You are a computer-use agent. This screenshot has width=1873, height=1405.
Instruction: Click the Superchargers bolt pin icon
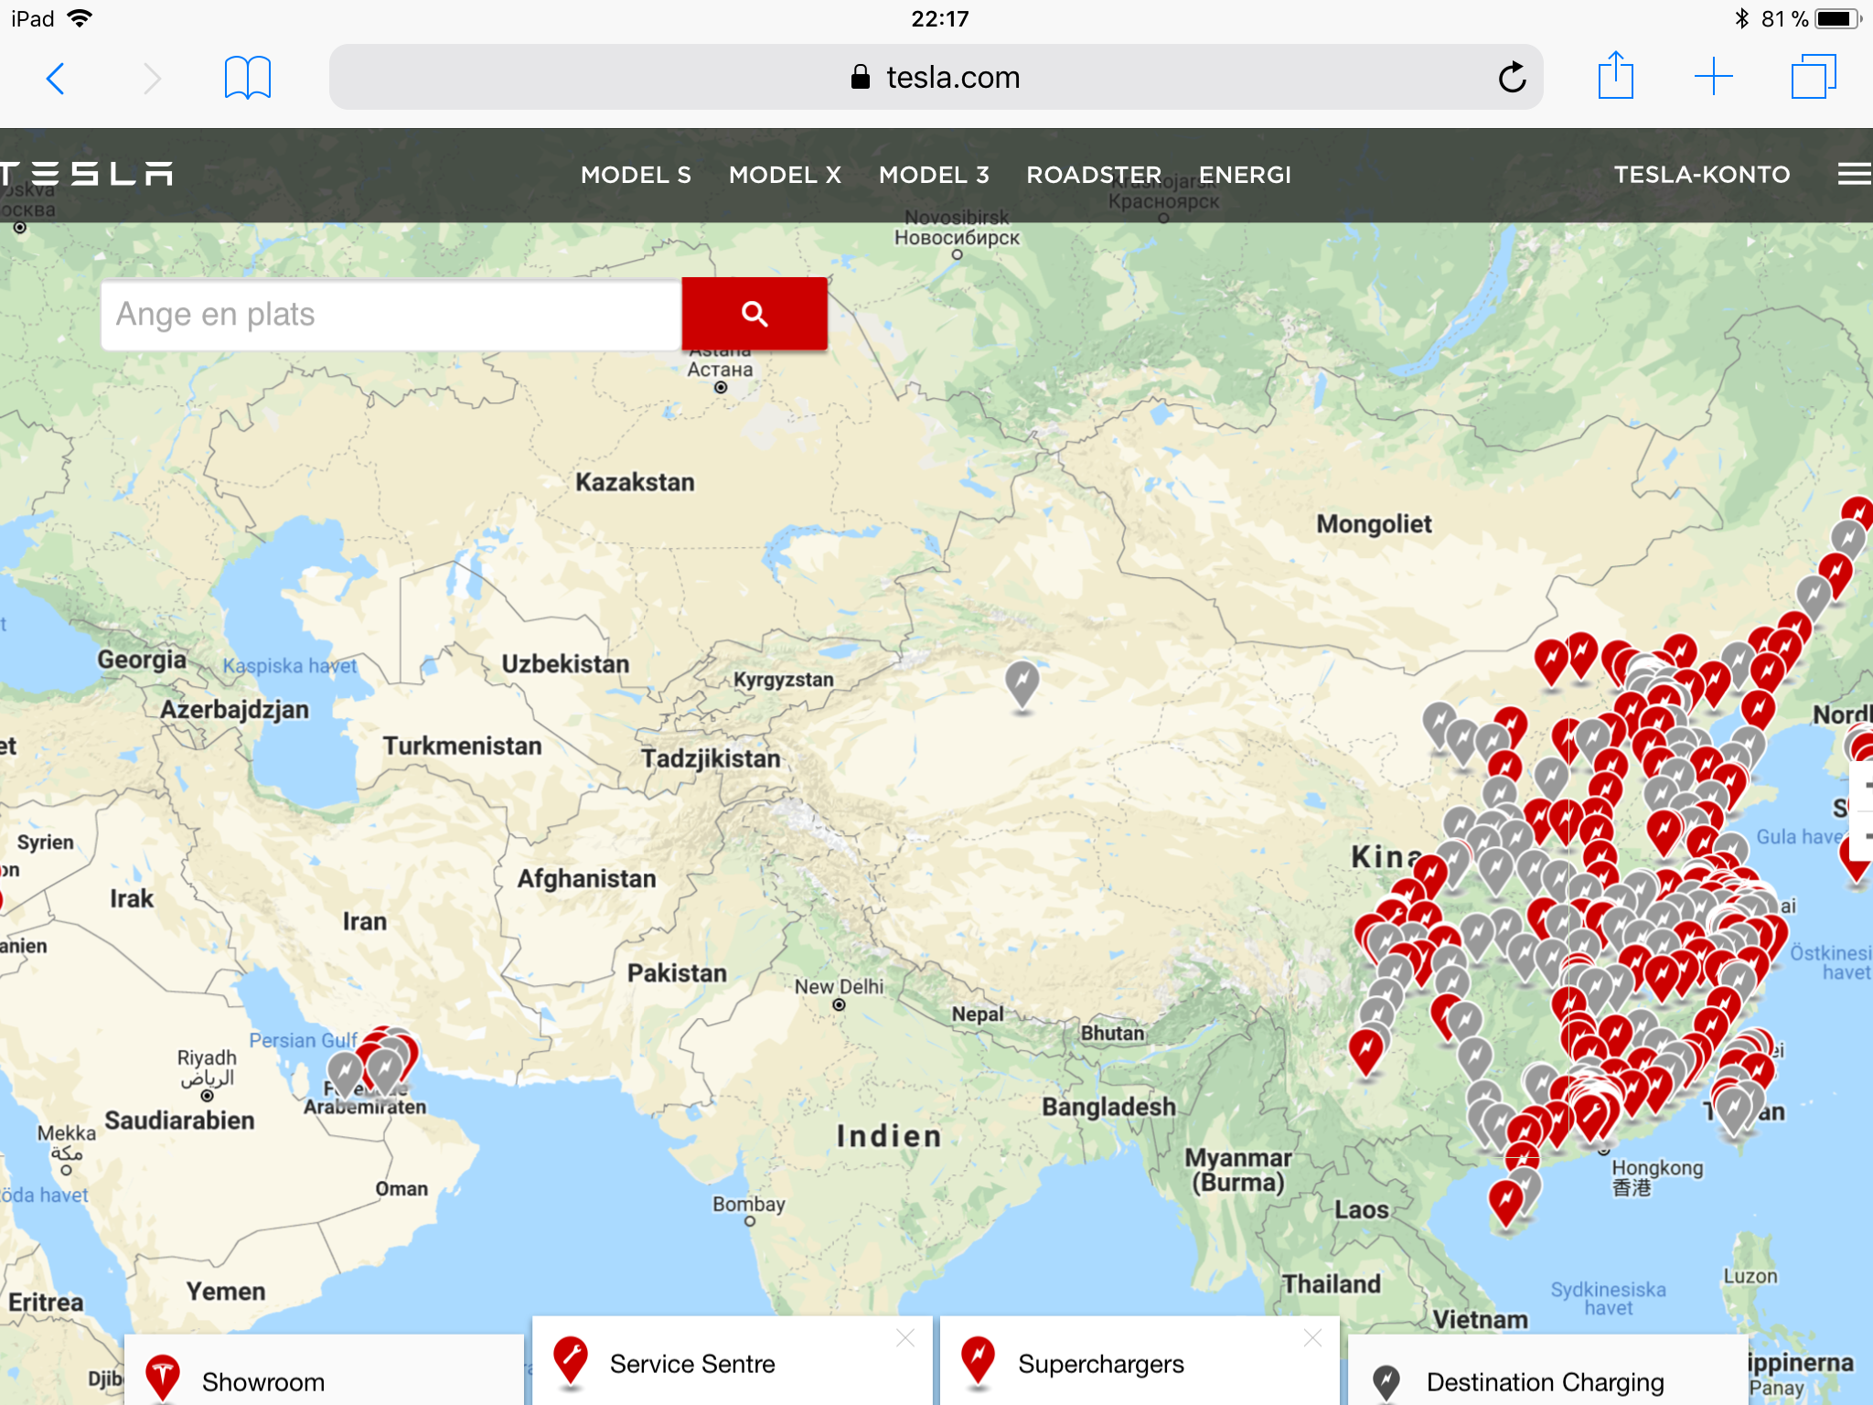click(x=979, y=1363)
